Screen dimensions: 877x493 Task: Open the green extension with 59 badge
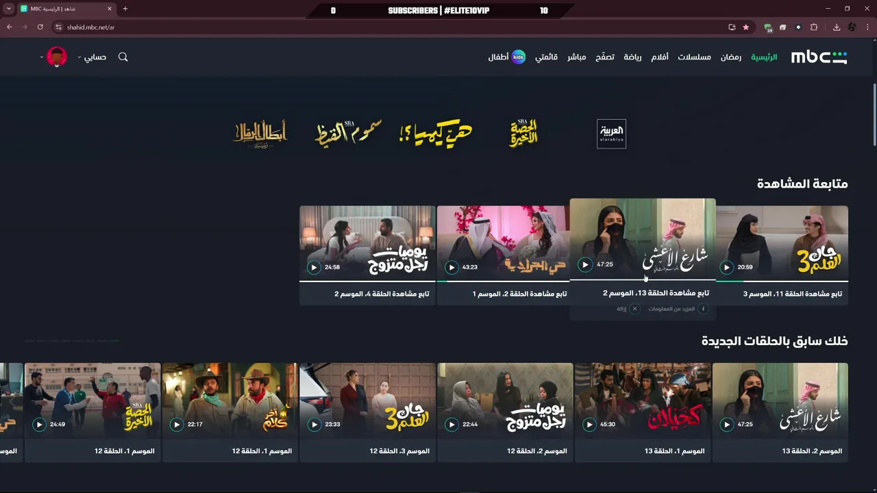(x=769, y=28)
